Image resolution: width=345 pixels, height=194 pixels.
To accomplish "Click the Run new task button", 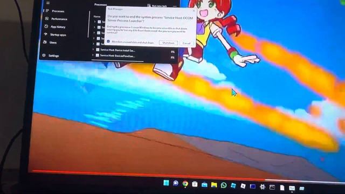I will point(157,6).
